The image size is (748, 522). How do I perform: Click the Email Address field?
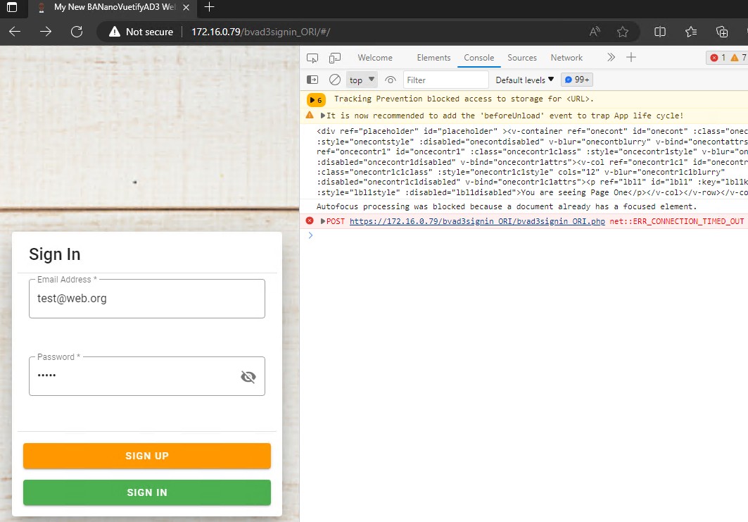pyautogui.click(x=147, y=299)
